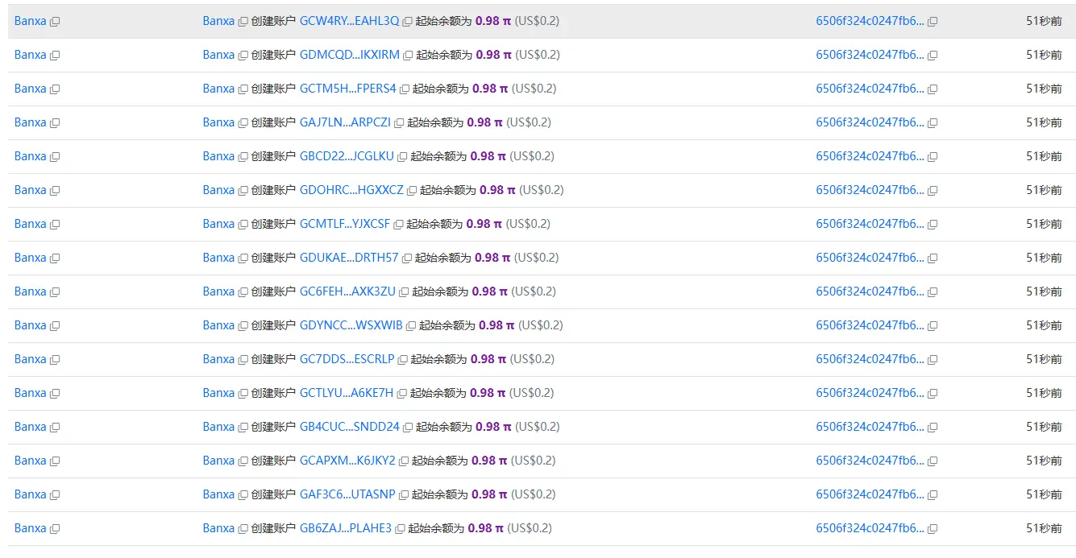Copy transaction hash in GC6FEH...AXK3ZU row
The width and height of the screenshot is (1076, 558).
[933, 292]
